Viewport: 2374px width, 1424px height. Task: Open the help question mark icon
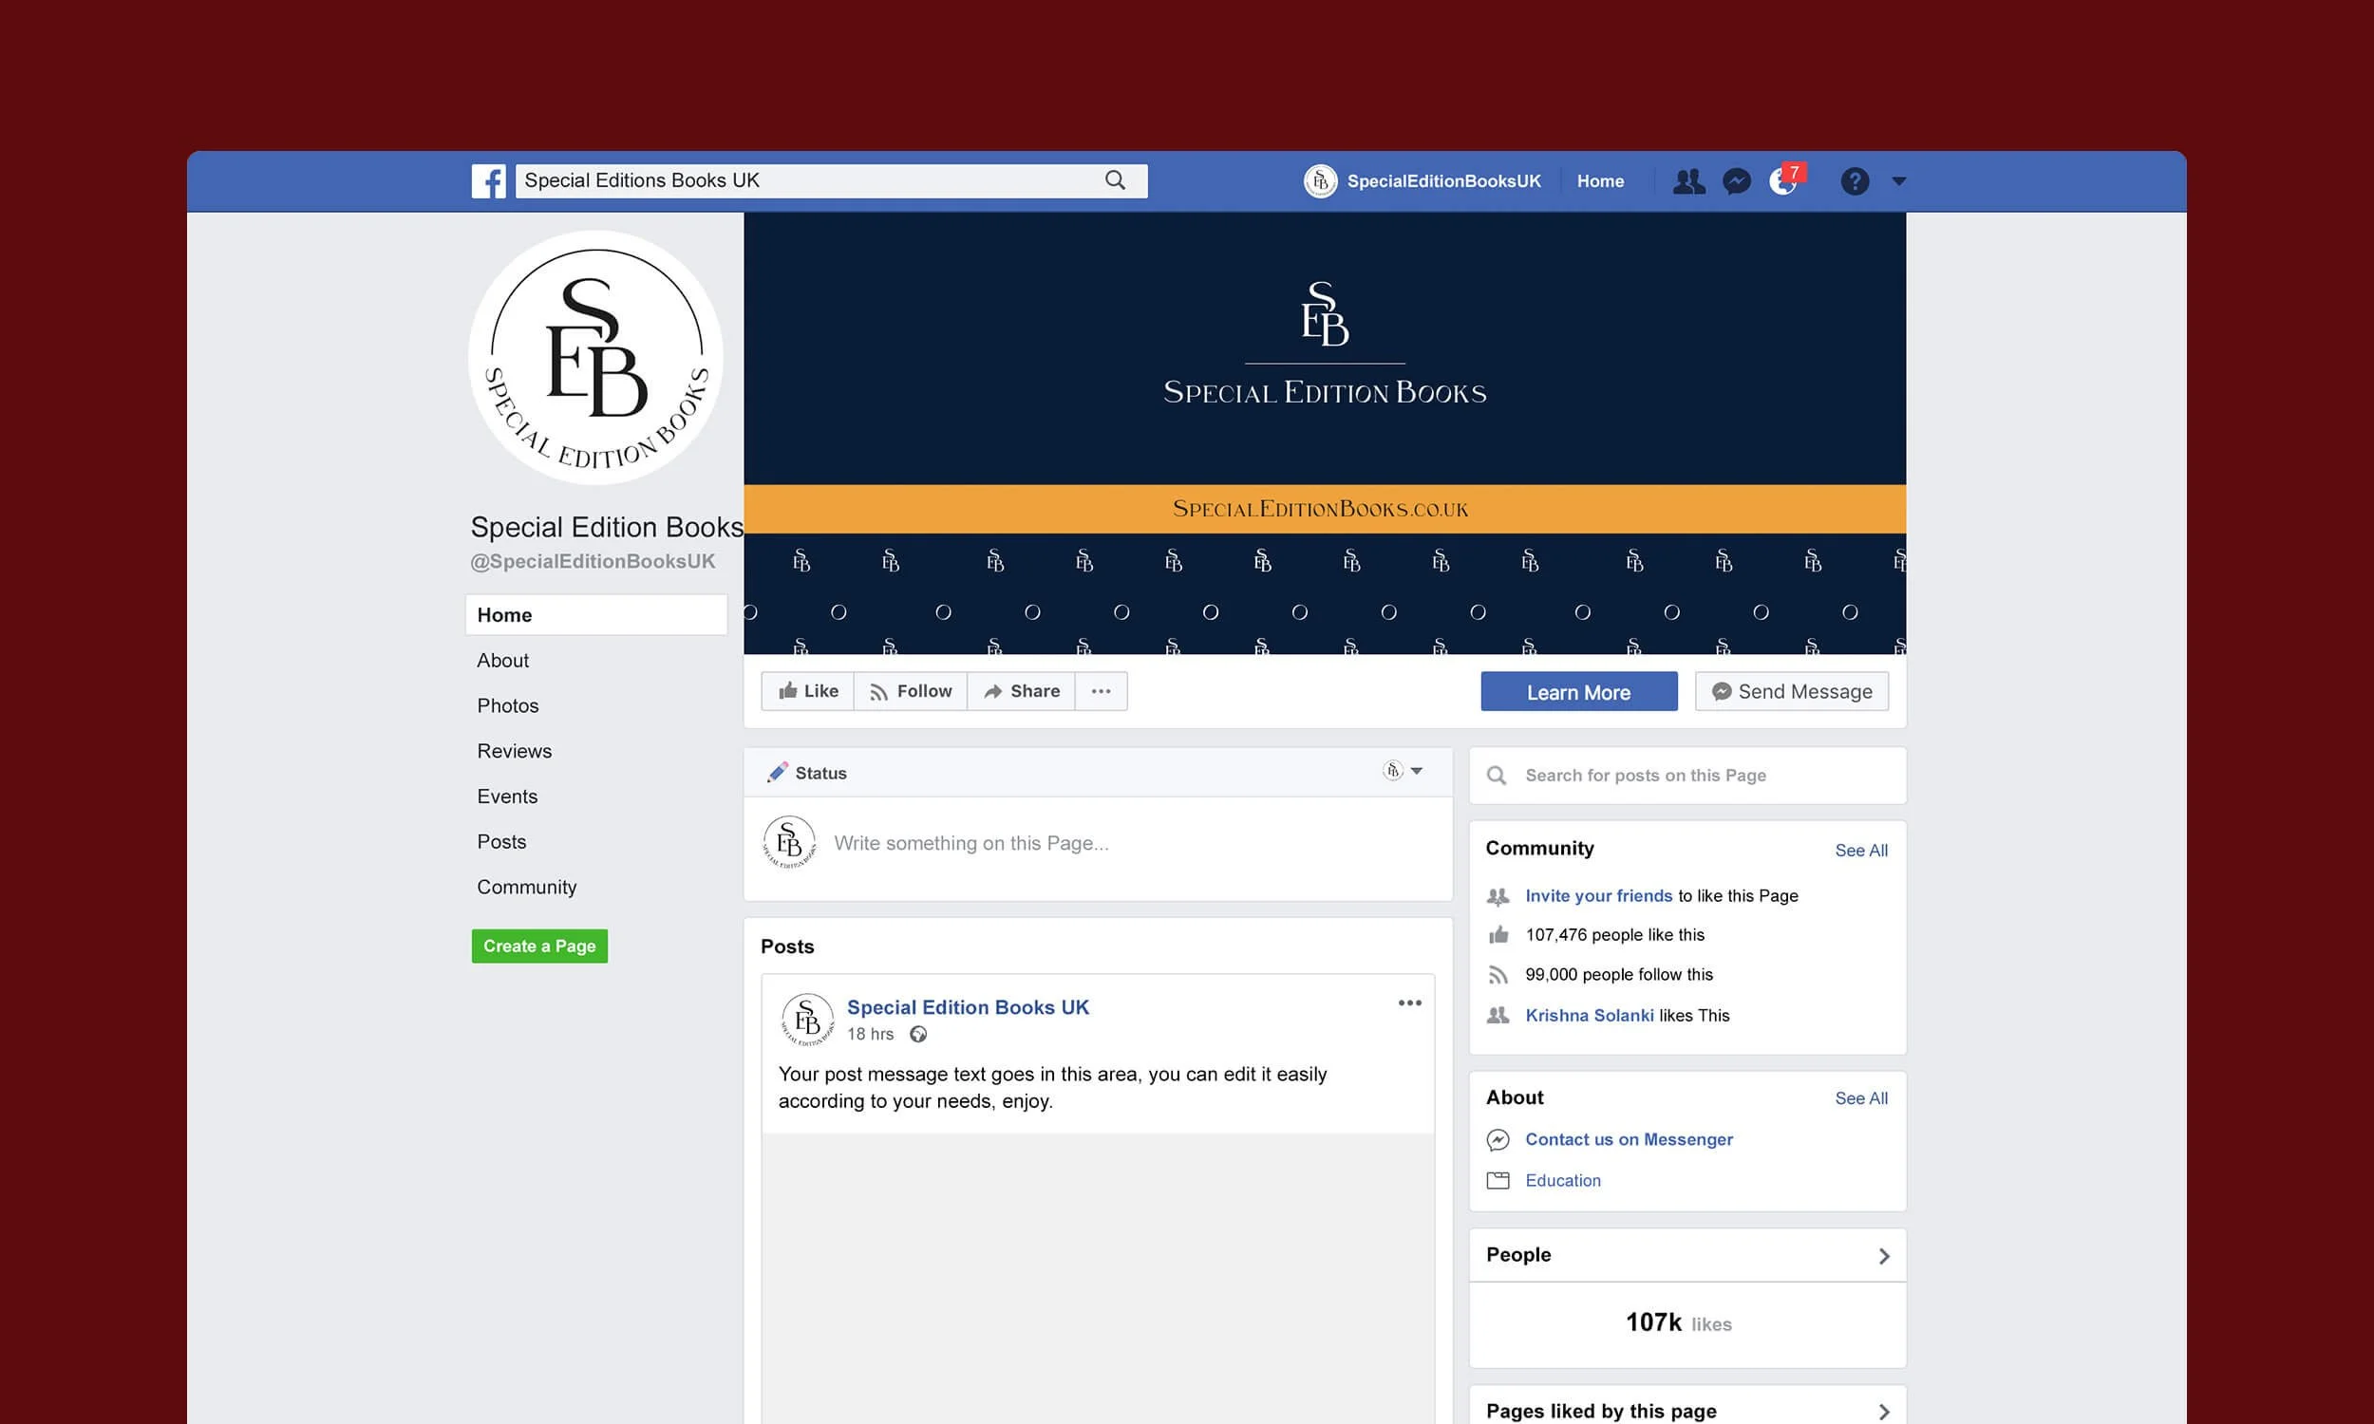[x=1855, y=180]
